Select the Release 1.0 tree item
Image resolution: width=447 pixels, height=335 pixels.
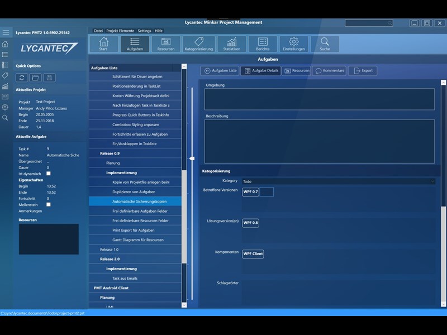tap(135, 250)
